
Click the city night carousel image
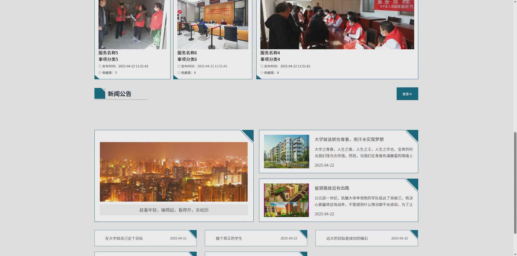pos(174,172)
